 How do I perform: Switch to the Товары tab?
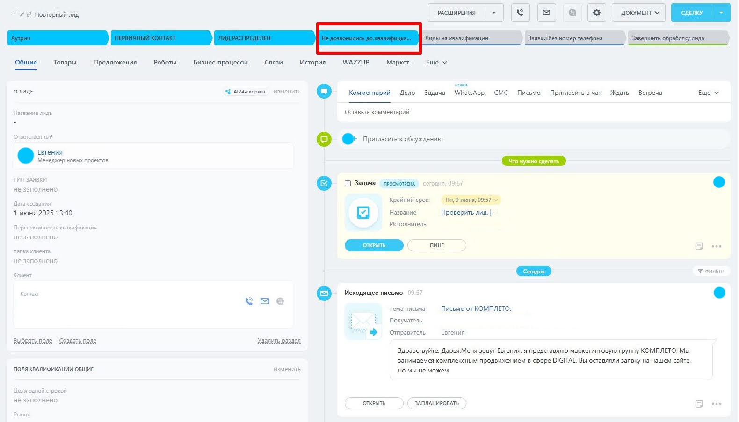[x=65, y=63]
